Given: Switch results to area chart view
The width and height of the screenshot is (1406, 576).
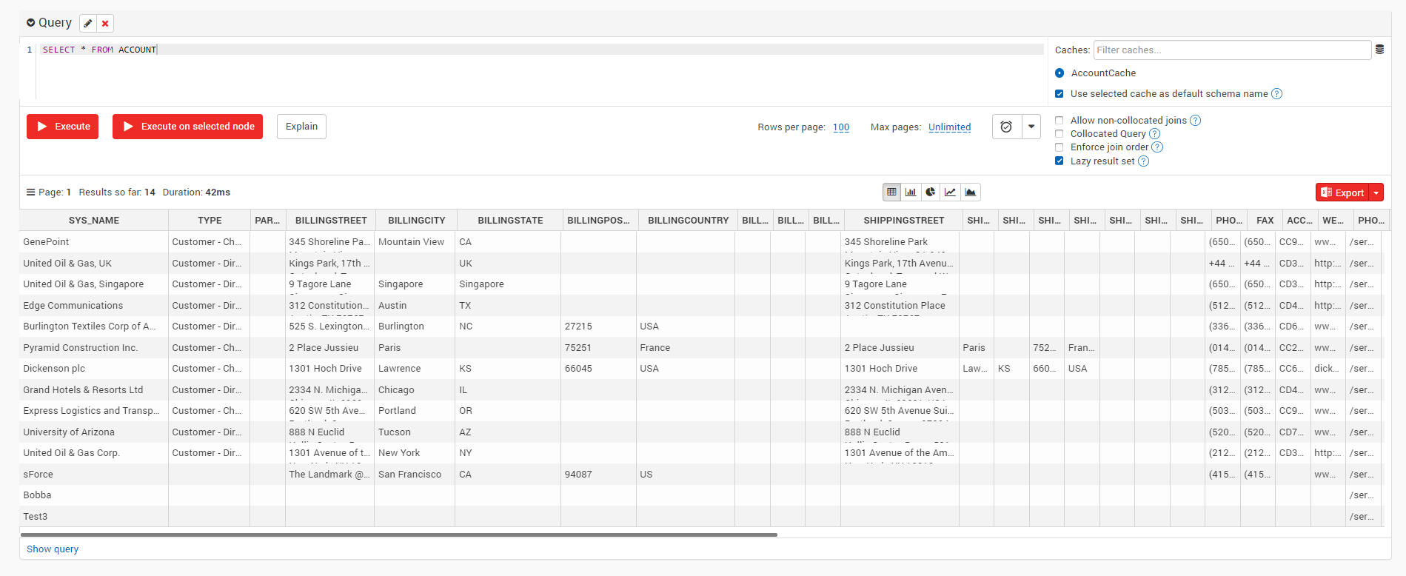Looking at the screenshot, I should 970,192.
